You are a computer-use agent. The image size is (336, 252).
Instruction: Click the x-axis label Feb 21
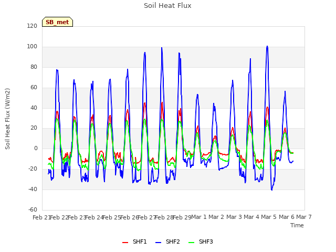point(41,217)
